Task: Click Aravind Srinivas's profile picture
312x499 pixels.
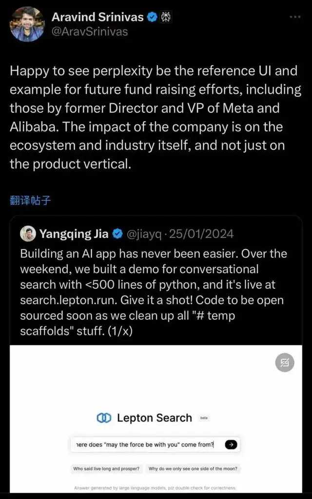Action: [x=26, y=23]
